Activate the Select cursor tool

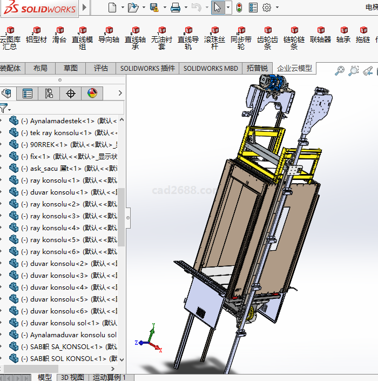tap(217, 8)
